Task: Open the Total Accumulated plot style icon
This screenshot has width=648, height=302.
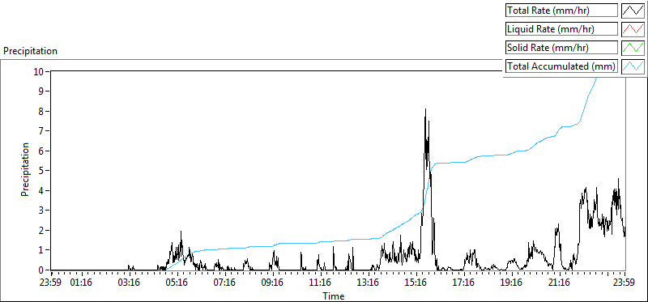Action: pyautogui.click(x=633, y=66)
